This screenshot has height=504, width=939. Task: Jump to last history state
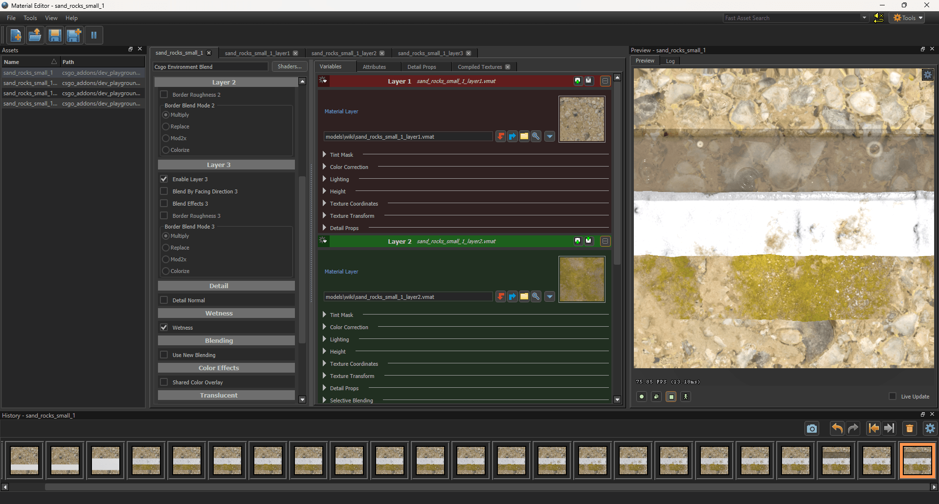click(x=889, y=428)
